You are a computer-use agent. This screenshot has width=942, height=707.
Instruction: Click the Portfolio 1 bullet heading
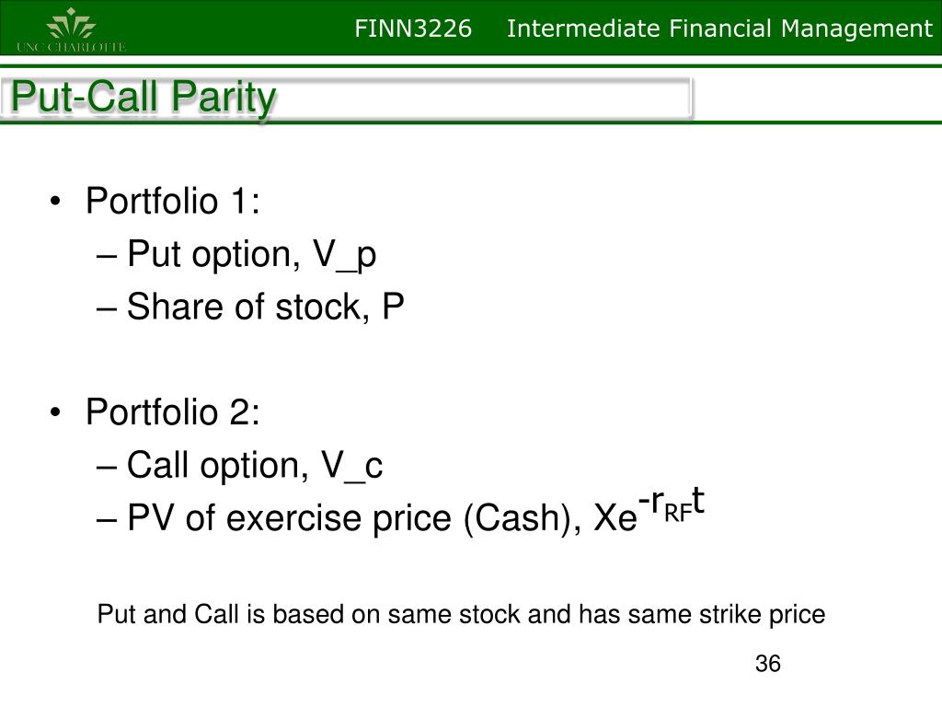tap(173, 200)
